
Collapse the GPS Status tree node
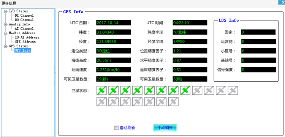point(5,46)
